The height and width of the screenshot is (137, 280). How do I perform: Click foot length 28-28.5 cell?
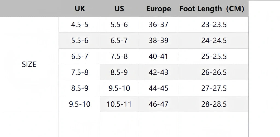[214, 104]
